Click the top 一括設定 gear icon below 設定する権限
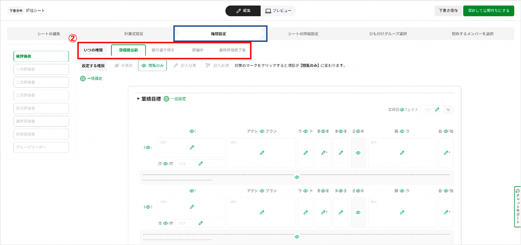 pos(83,78)
